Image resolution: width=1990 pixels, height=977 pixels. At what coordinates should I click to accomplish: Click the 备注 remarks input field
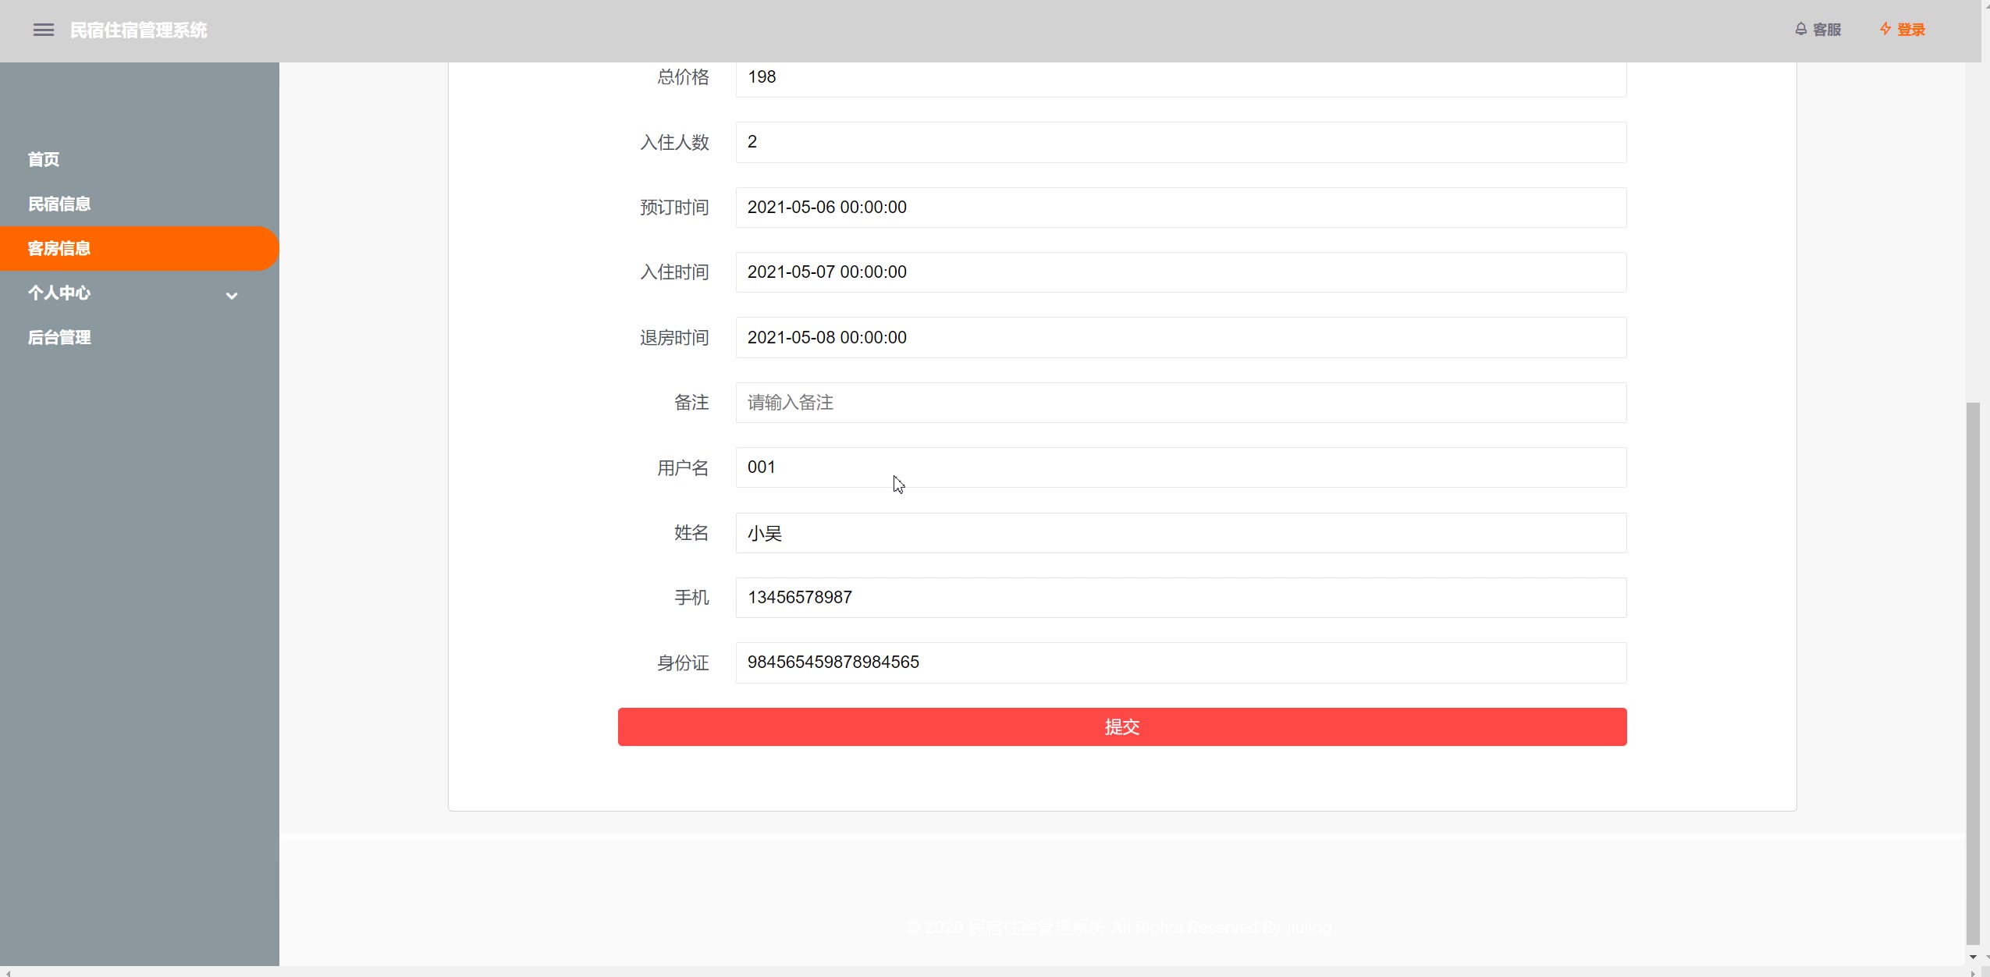(1180, 403)
